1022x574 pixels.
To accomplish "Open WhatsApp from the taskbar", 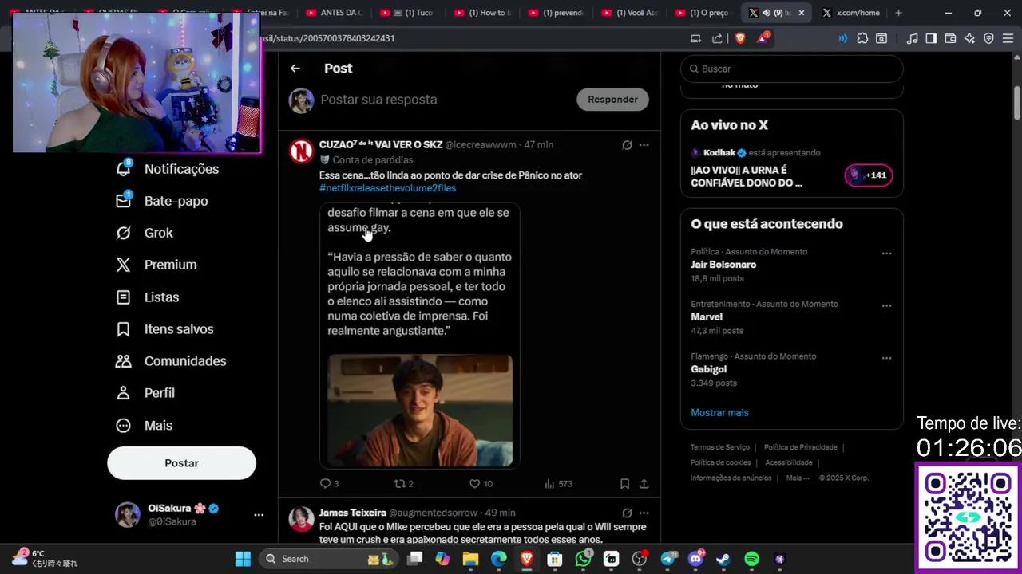I will click(584, 559).
